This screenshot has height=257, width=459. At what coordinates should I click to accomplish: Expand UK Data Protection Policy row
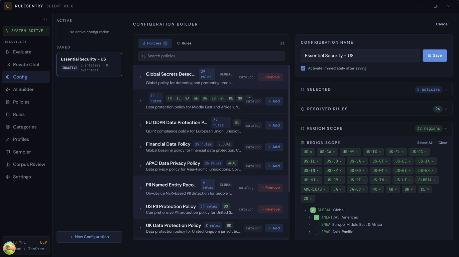pos(141,228)
